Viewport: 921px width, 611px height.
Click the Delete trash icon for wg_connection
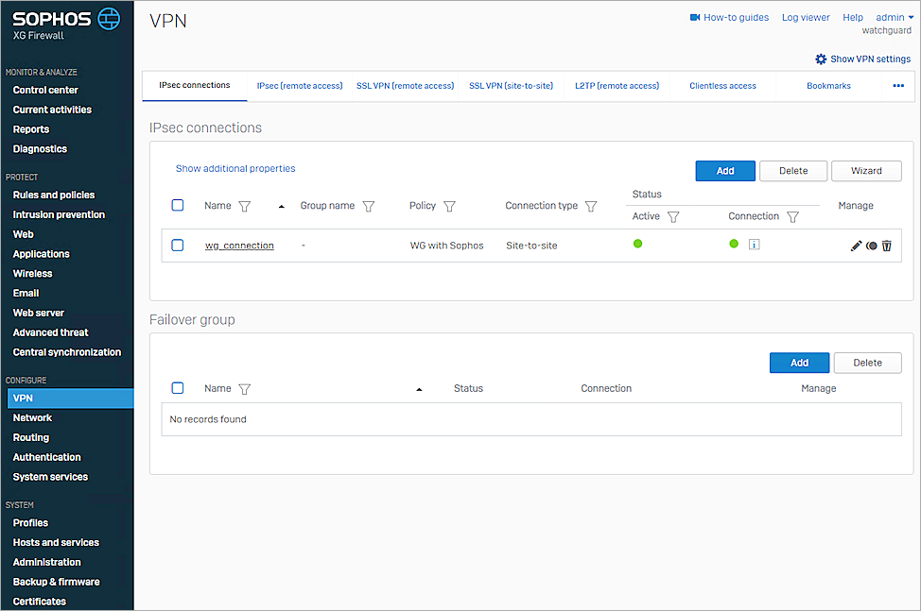[x=886, y=246]
